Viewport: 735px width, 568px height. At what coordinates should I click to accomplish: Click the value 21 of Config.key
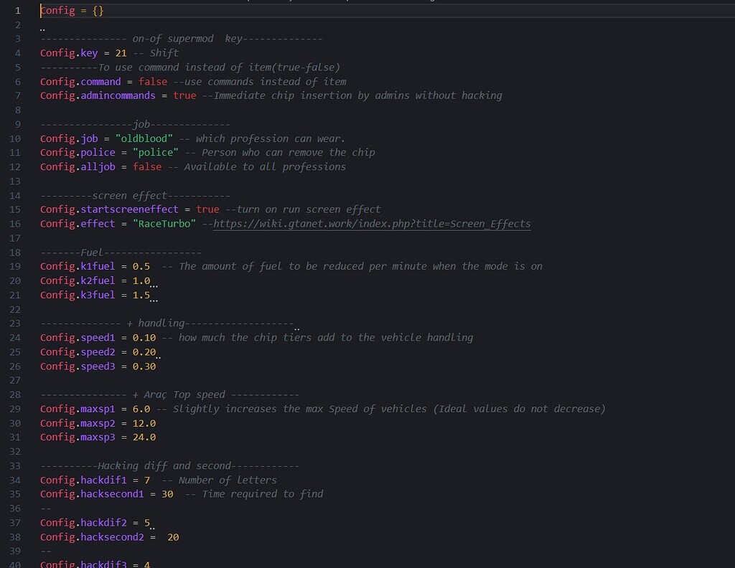(121, 53)
